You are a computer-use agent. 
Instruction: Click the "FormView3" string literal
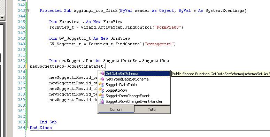168,27
